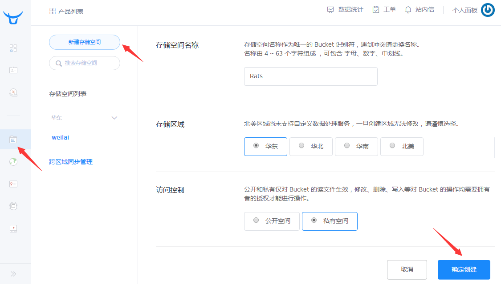This screenshot has height=284, width=501.
Task: Click the 存储区域 label
Action: click(170, 124)
